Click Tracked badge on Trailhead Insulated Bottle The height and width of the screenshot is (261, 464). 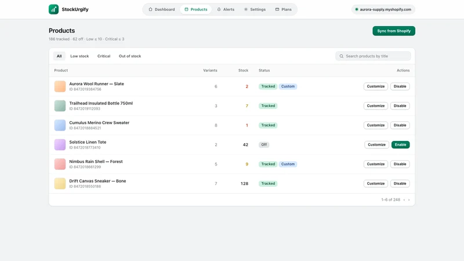268,106
